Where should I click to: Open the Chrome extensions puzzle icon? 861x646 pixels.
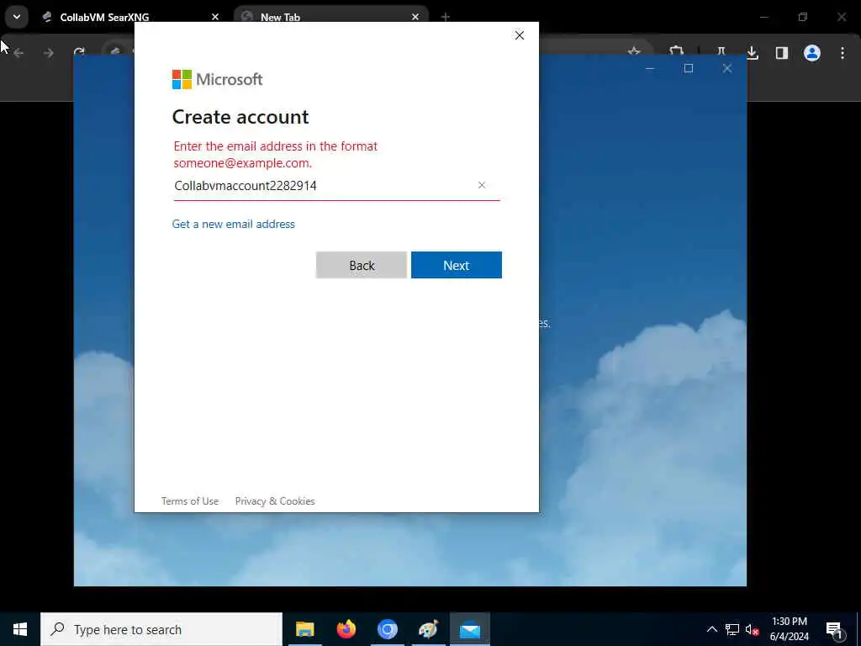[676, 52]
